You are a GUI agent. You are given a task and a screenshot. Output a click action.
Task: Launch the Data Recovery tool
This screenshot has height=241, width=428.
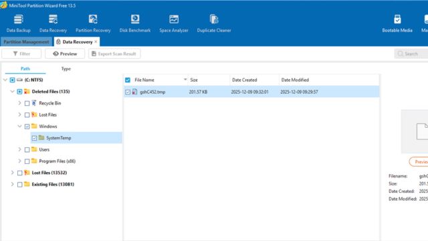coord(53,23)
